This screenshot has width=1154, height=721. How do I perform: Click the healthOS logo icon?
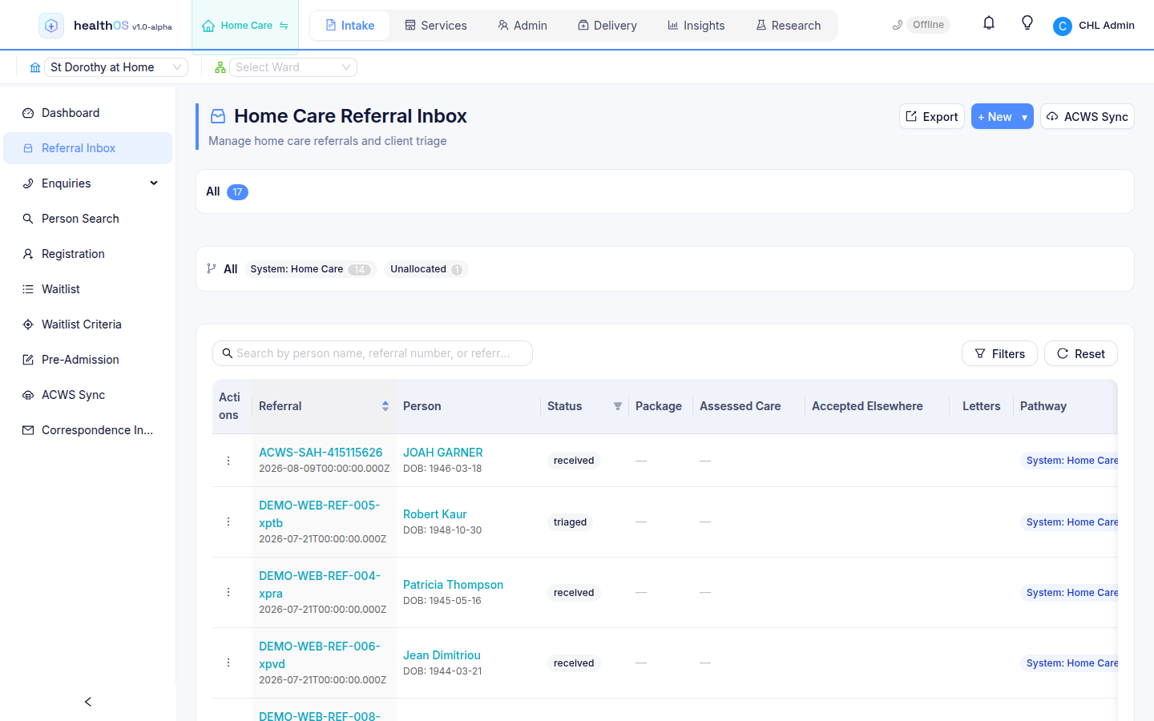point(51,26)
